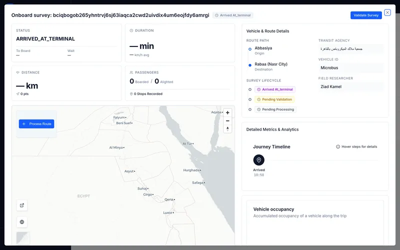Reset map bearing with compass icon
This screenshot has height=250, width=400.
point(227,129)
